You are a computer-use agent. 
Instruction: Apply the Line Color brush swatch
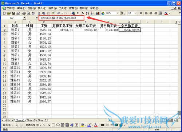point(89,125)
